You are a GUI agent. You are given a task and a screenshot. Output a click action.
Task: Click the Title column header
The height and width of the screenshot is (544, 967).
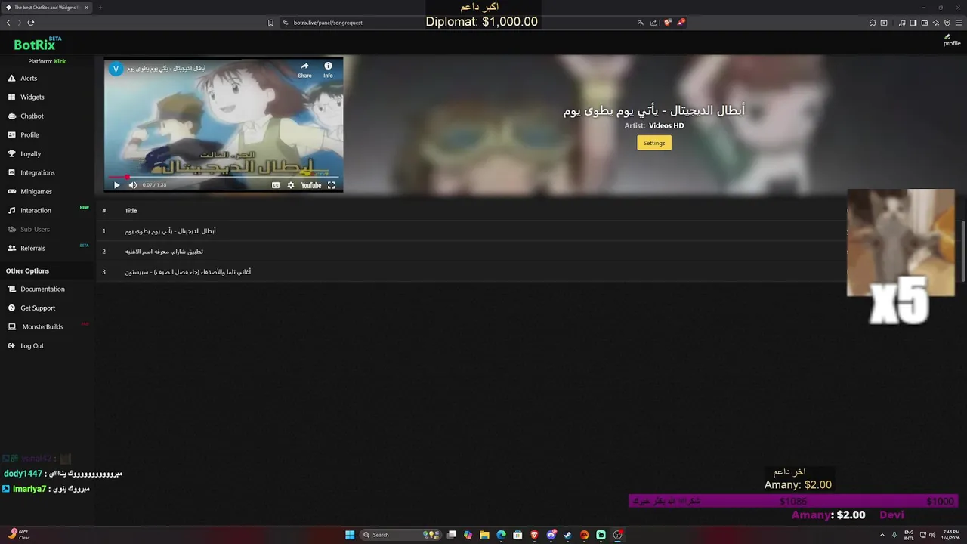(x=131, y=211)
